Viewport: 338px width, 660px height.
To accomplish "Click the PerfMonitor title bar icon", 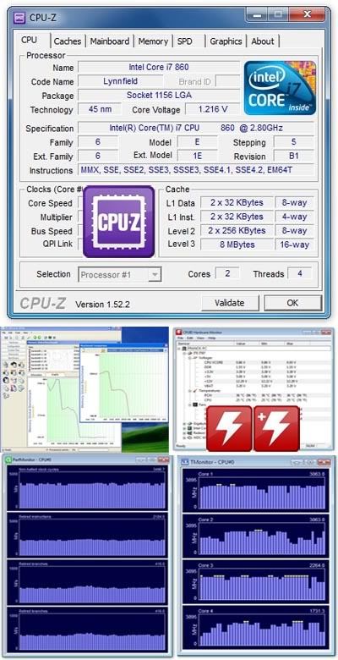I will pyautogui.click(x=8, y=460).
